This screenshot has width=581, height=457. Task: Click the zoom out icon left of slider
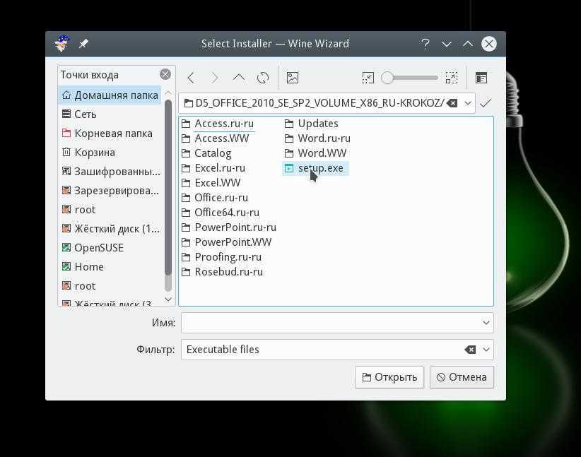click(x=368, y=78)
